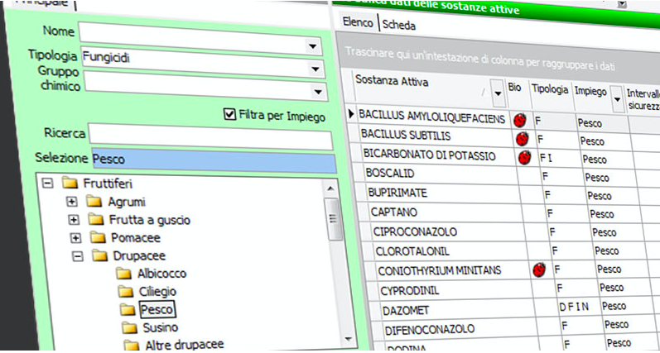This screenshot has width=660, height=353.
Task: Click the tree scrollbar down arrow
Action: pyautogui.click(x=331, y=339)
